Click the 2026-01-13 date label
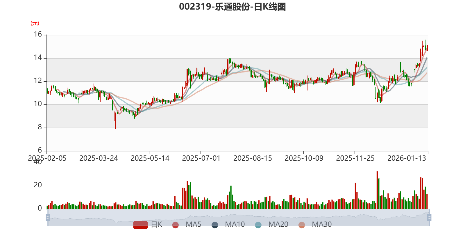The image size is (465, 232). 407,158
